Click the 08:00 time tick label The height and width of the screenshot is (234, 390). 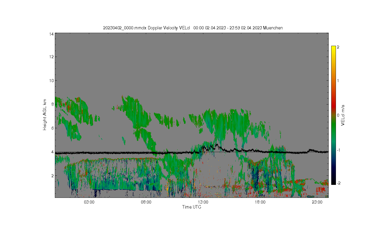point(146,202)
